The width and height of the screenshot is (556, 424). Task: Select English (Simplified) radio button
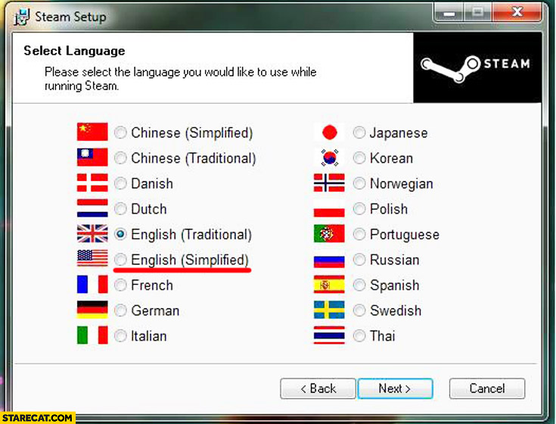[x=120, y=260]
